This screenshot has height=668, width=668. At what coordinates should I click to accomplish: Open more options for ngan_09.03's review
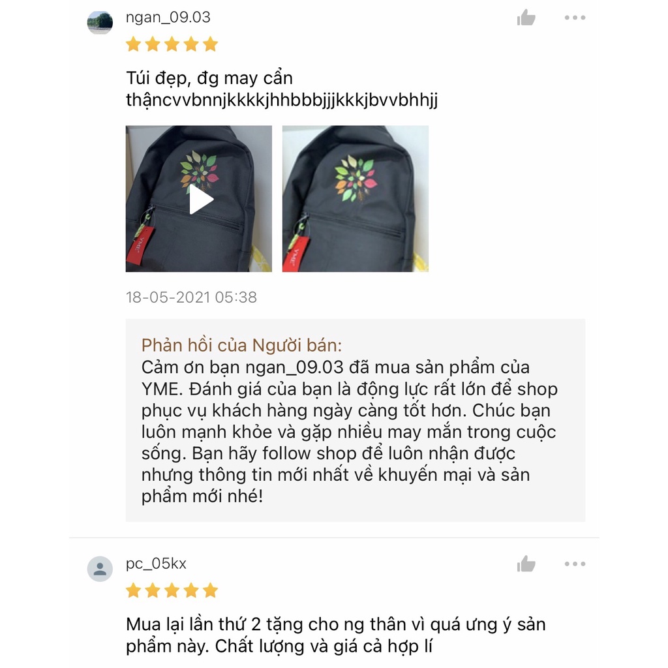(575, 18)
